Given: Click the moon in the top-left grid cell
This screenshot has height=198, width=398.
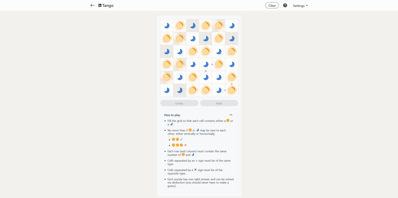Looking at the screenshot, I should [x=167, y=26].
